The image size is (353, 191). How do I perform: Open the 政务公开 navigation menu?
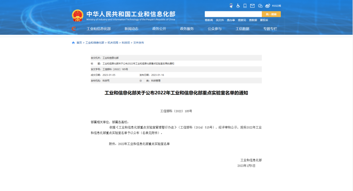click(159, 29)
